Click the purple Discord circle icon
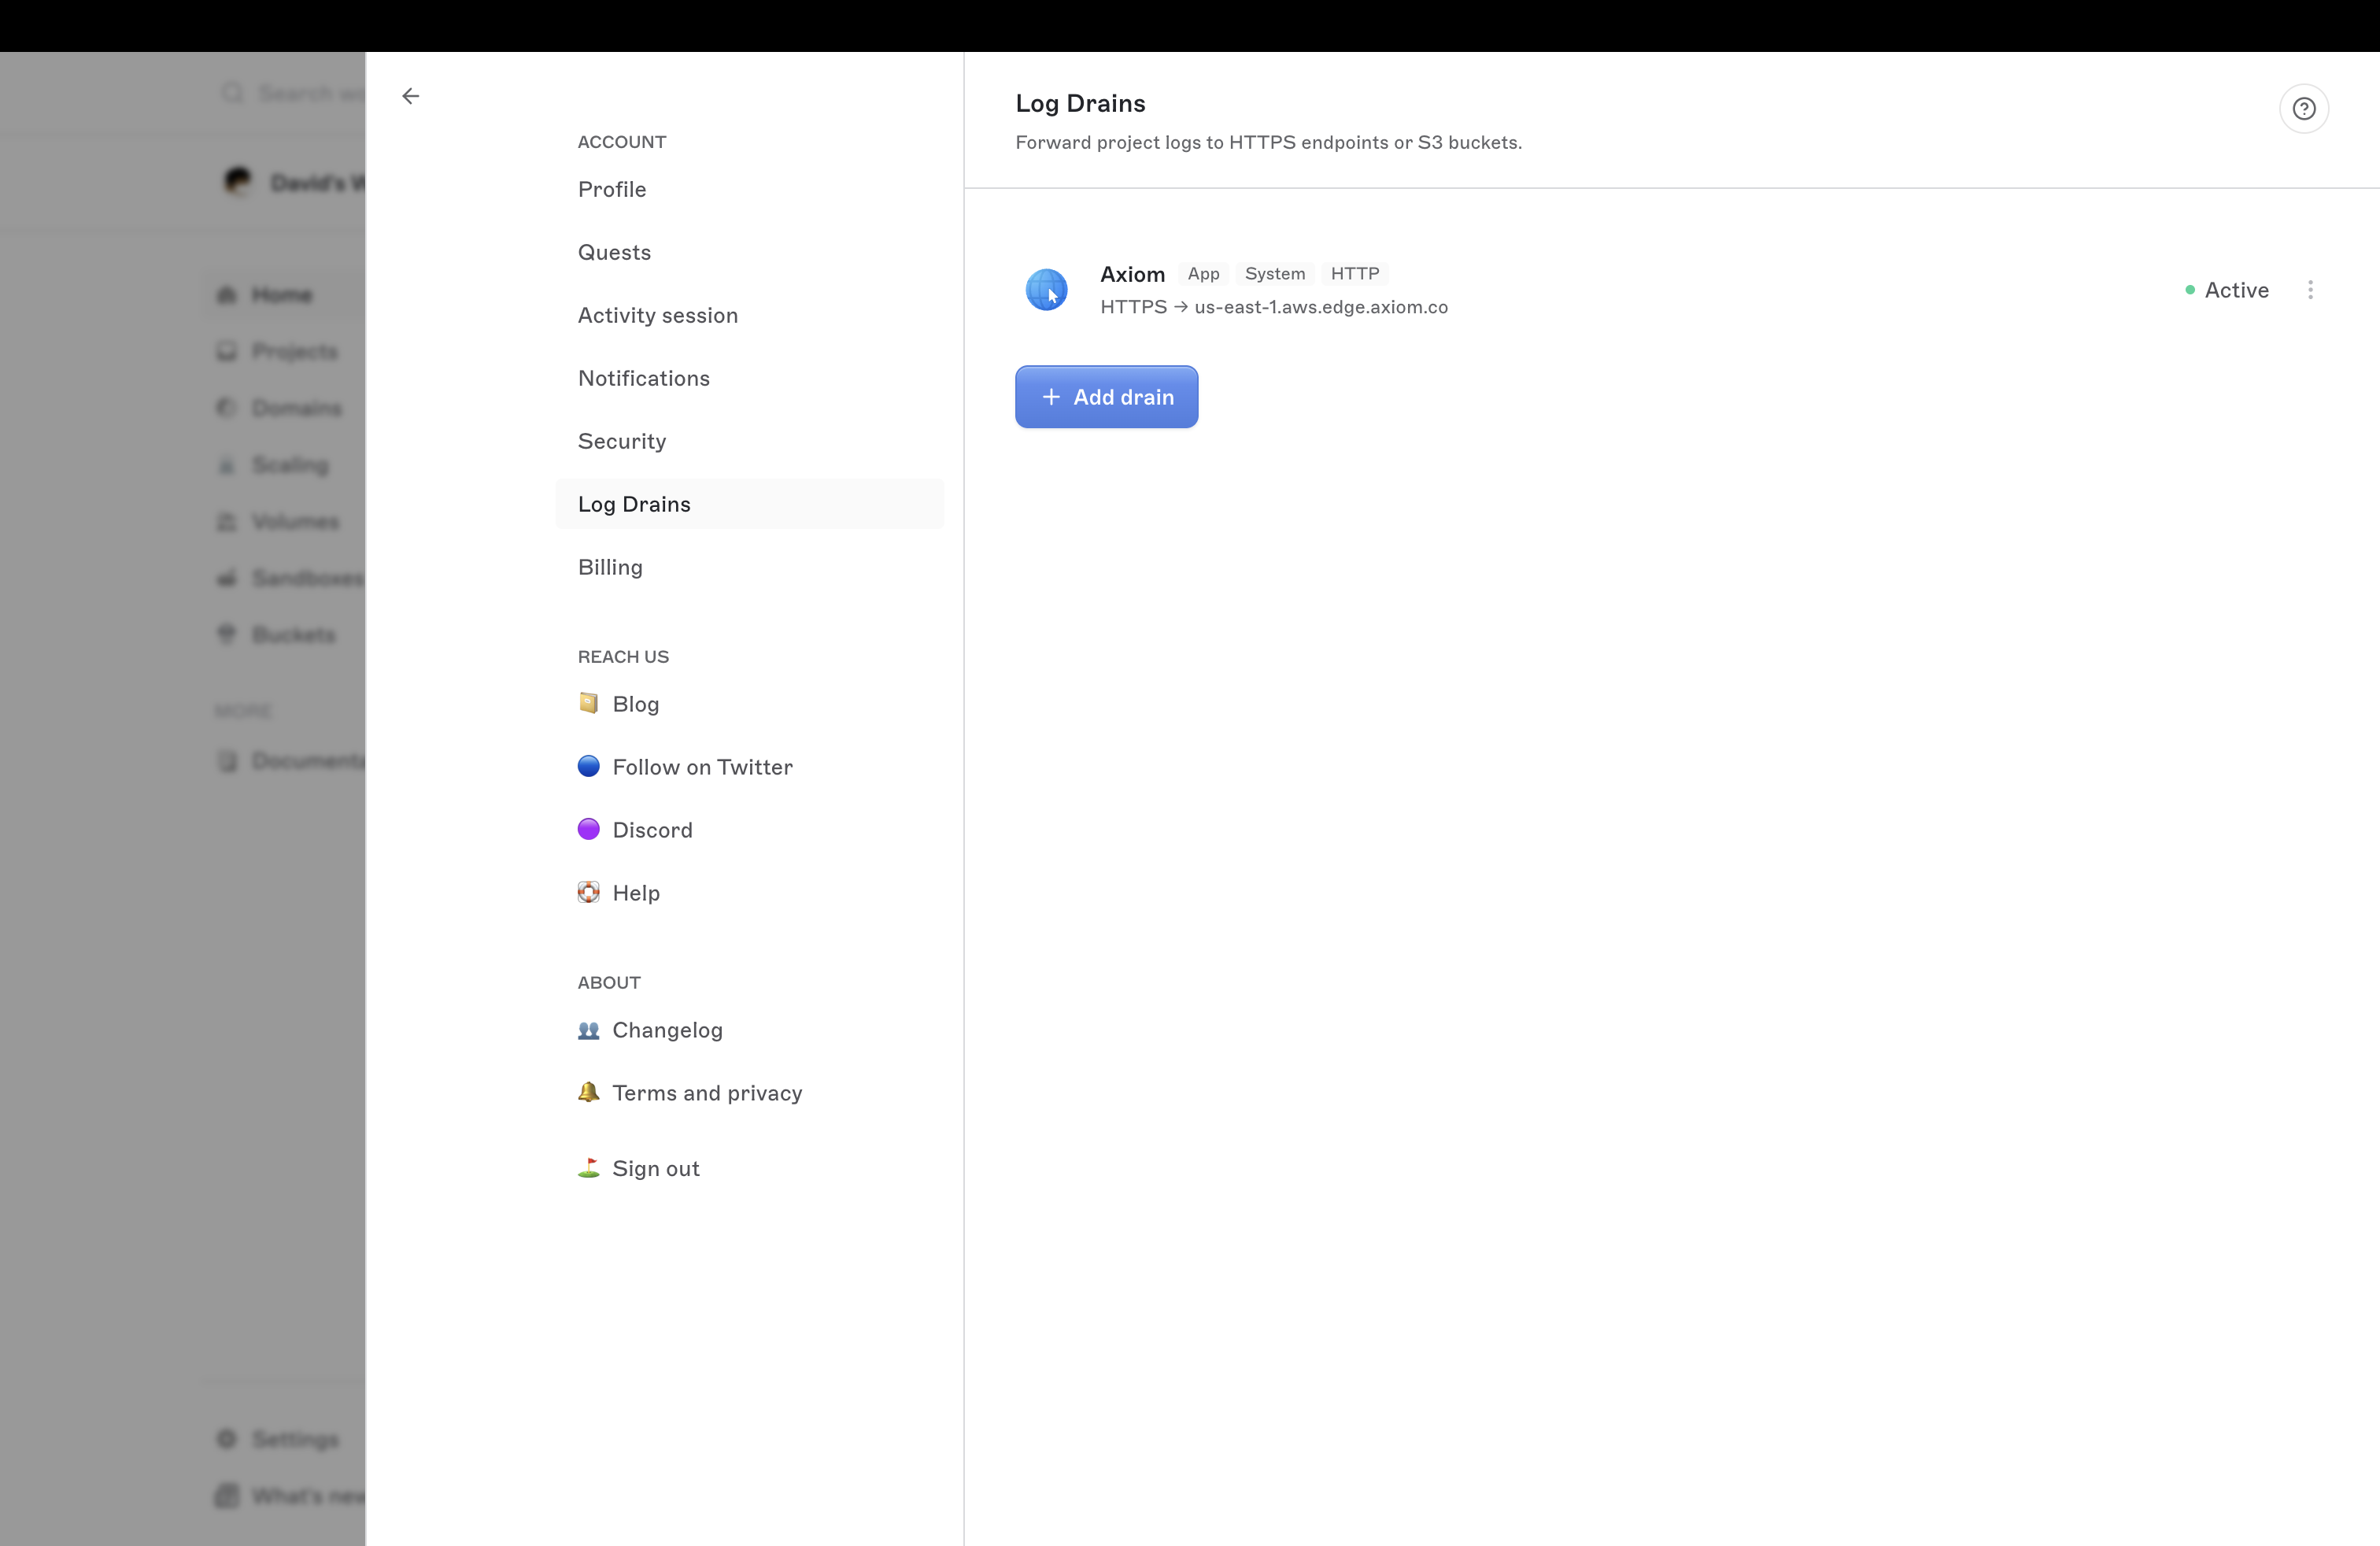The height and width of the screenshot is (1546, 2380). 588,829
